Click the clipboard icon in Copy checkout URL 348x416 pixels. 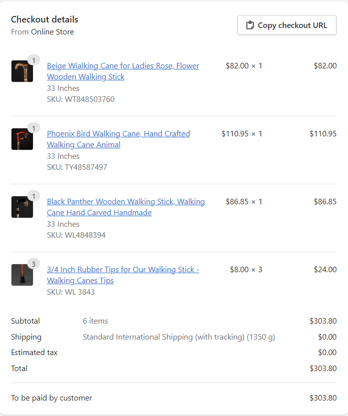pyautogui.click(x=250, y=25)
